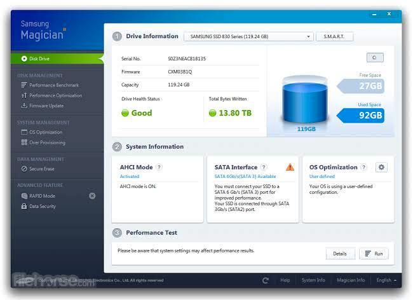The height and width of the screenshot is (300, 413).
Task: Click the AHCI Mode Activated status
Action: [130, 177]
